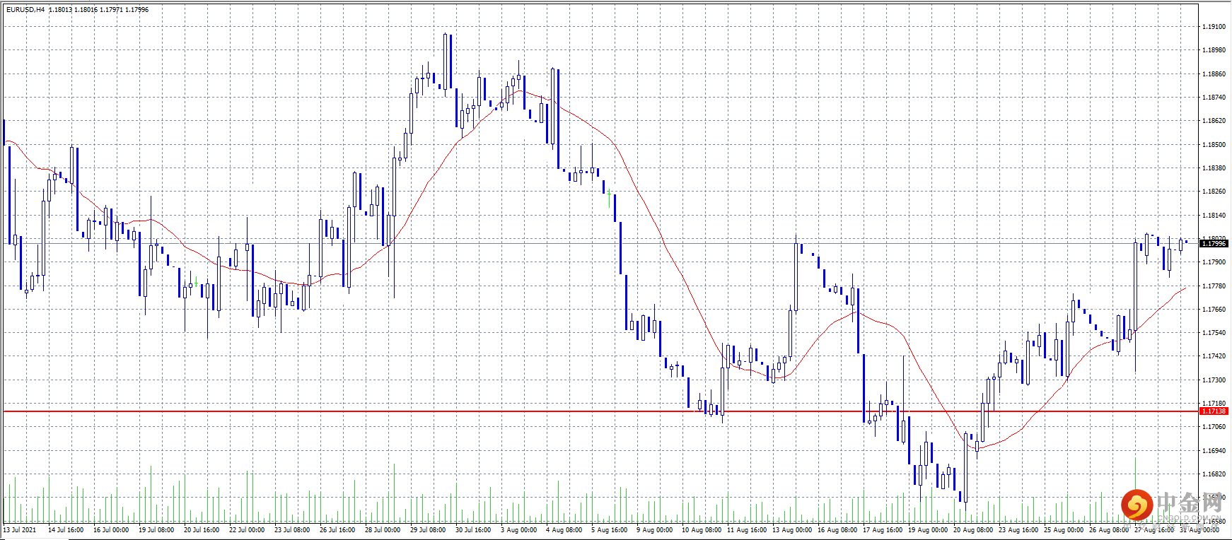
Task: Click the 9 Aug 00:00 time label
Action: tap(654, 529)
